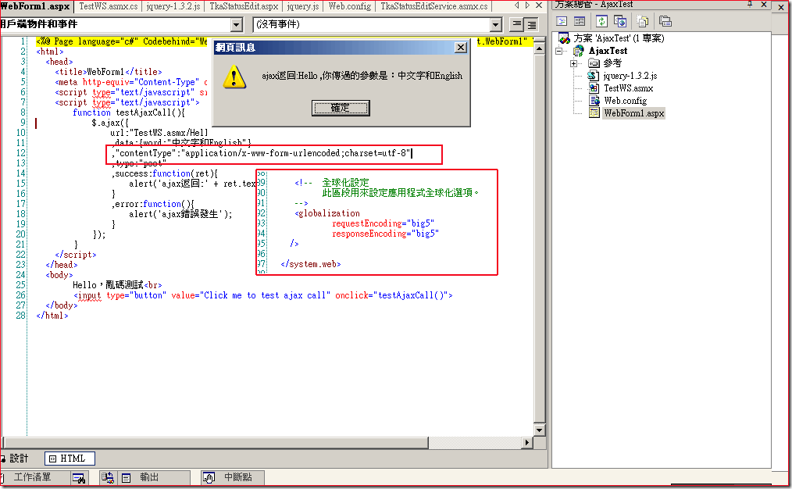
Task: Click the Refresh icon in Solution Explorer toolbar
Action: point(603,21)
